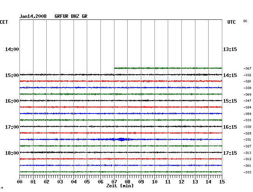Viewport: 253px width, 192px height.
Task: Click the DC value -327
Action: click(x=247, y=146)
